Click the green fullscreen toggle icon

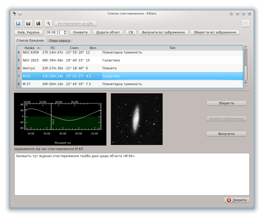click(x=246, y=23)
